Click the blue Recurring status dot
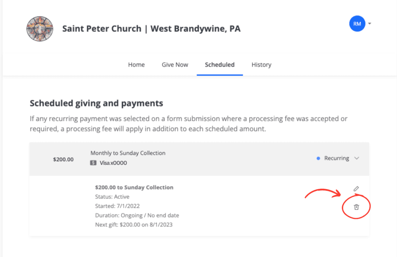 [x=318, y=158]
